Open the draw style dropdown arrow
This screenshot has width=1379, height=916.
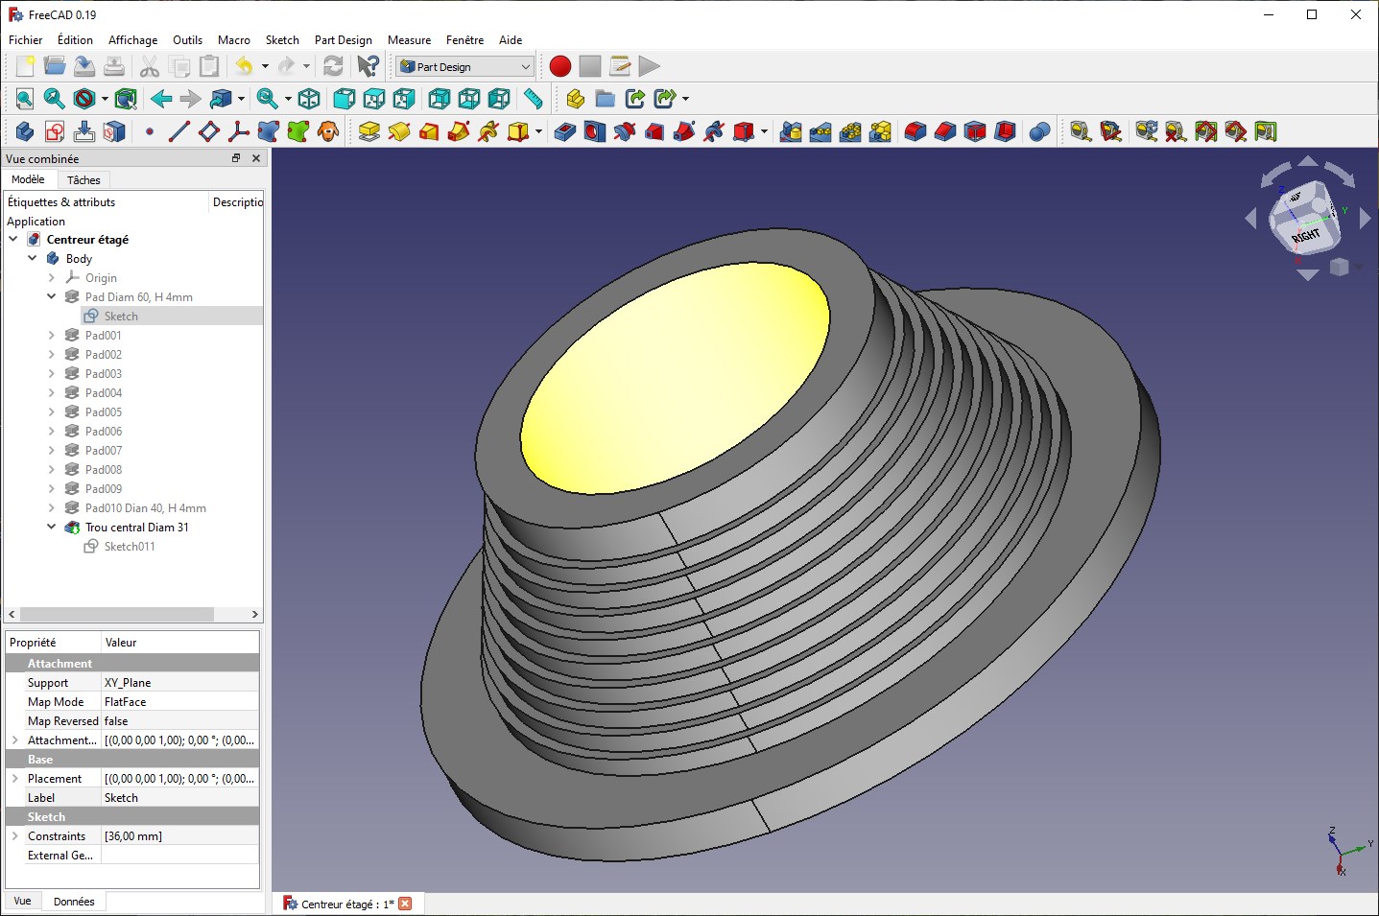[x=105, y=99]
